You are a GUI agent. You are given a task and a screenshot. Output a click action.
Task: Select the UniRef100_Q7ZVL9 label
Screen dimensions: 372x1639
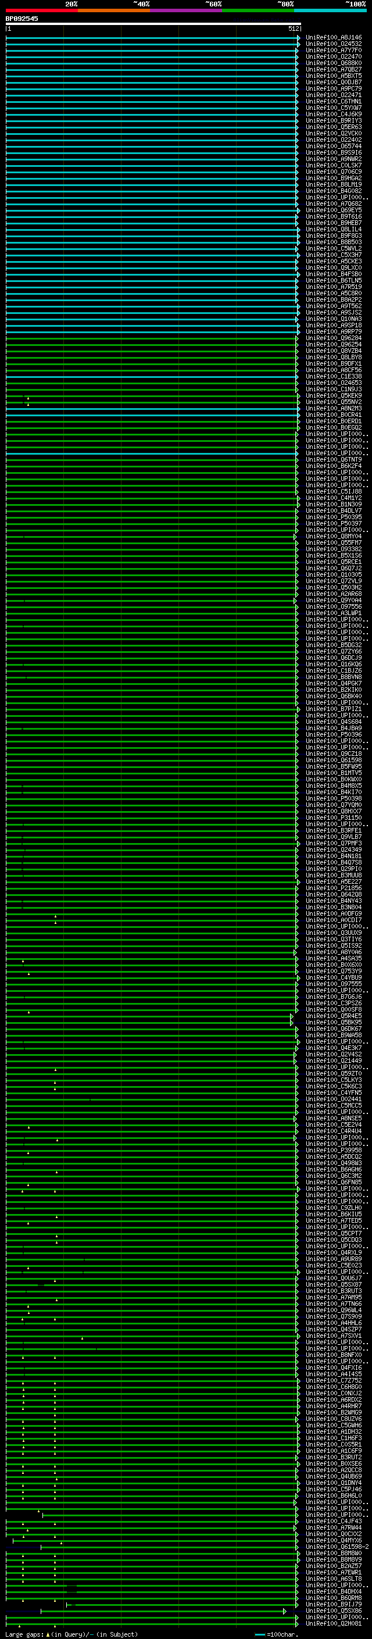(x=334, y=581)
